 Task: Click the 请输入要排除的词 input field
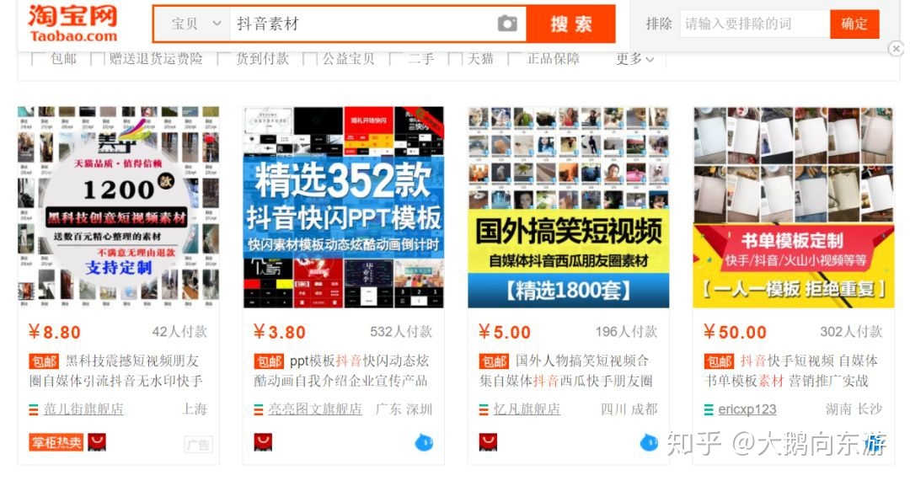coord(754,24)
